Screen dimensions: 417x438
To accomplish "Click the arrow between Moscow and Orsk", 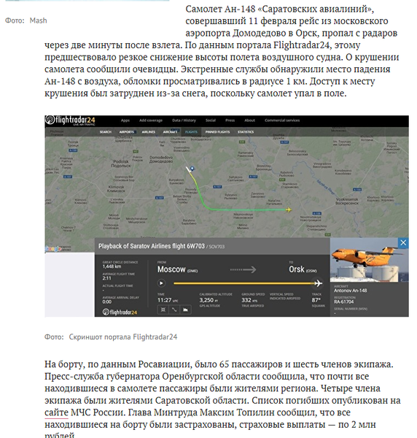I will click(243, 269).
